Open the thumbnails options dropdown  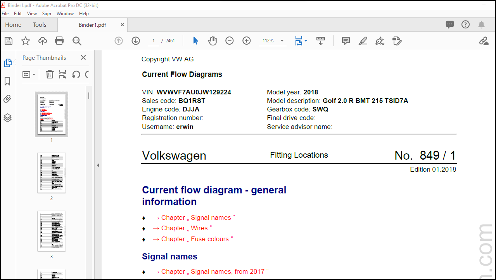(x=29, y=74)
